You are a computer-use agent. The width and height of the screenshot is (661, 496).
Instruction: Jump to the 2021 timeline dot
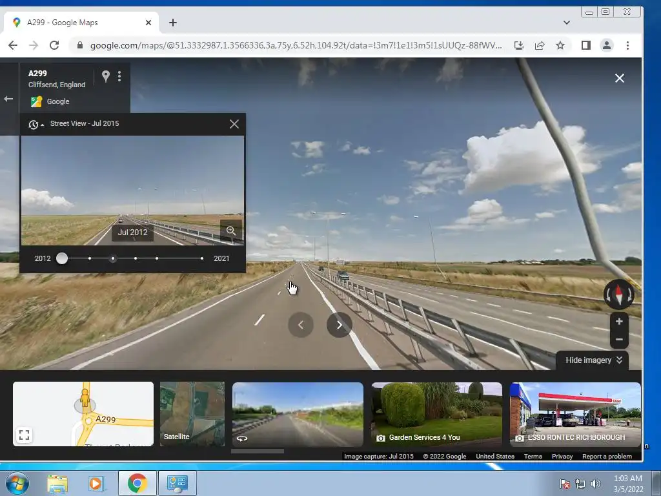point(202,258)
